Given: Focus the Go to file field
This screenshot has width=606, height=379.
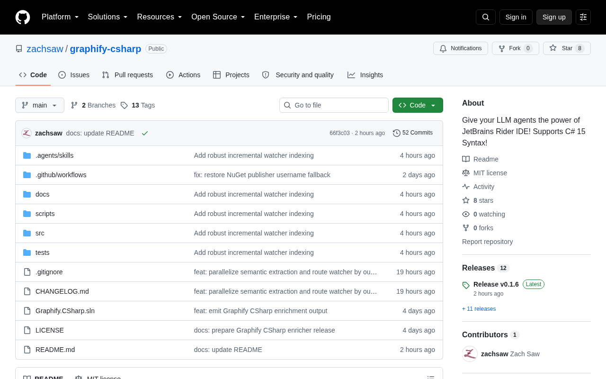Looking at the screenshot, I should pyautogui.click(x=334, y=105).
